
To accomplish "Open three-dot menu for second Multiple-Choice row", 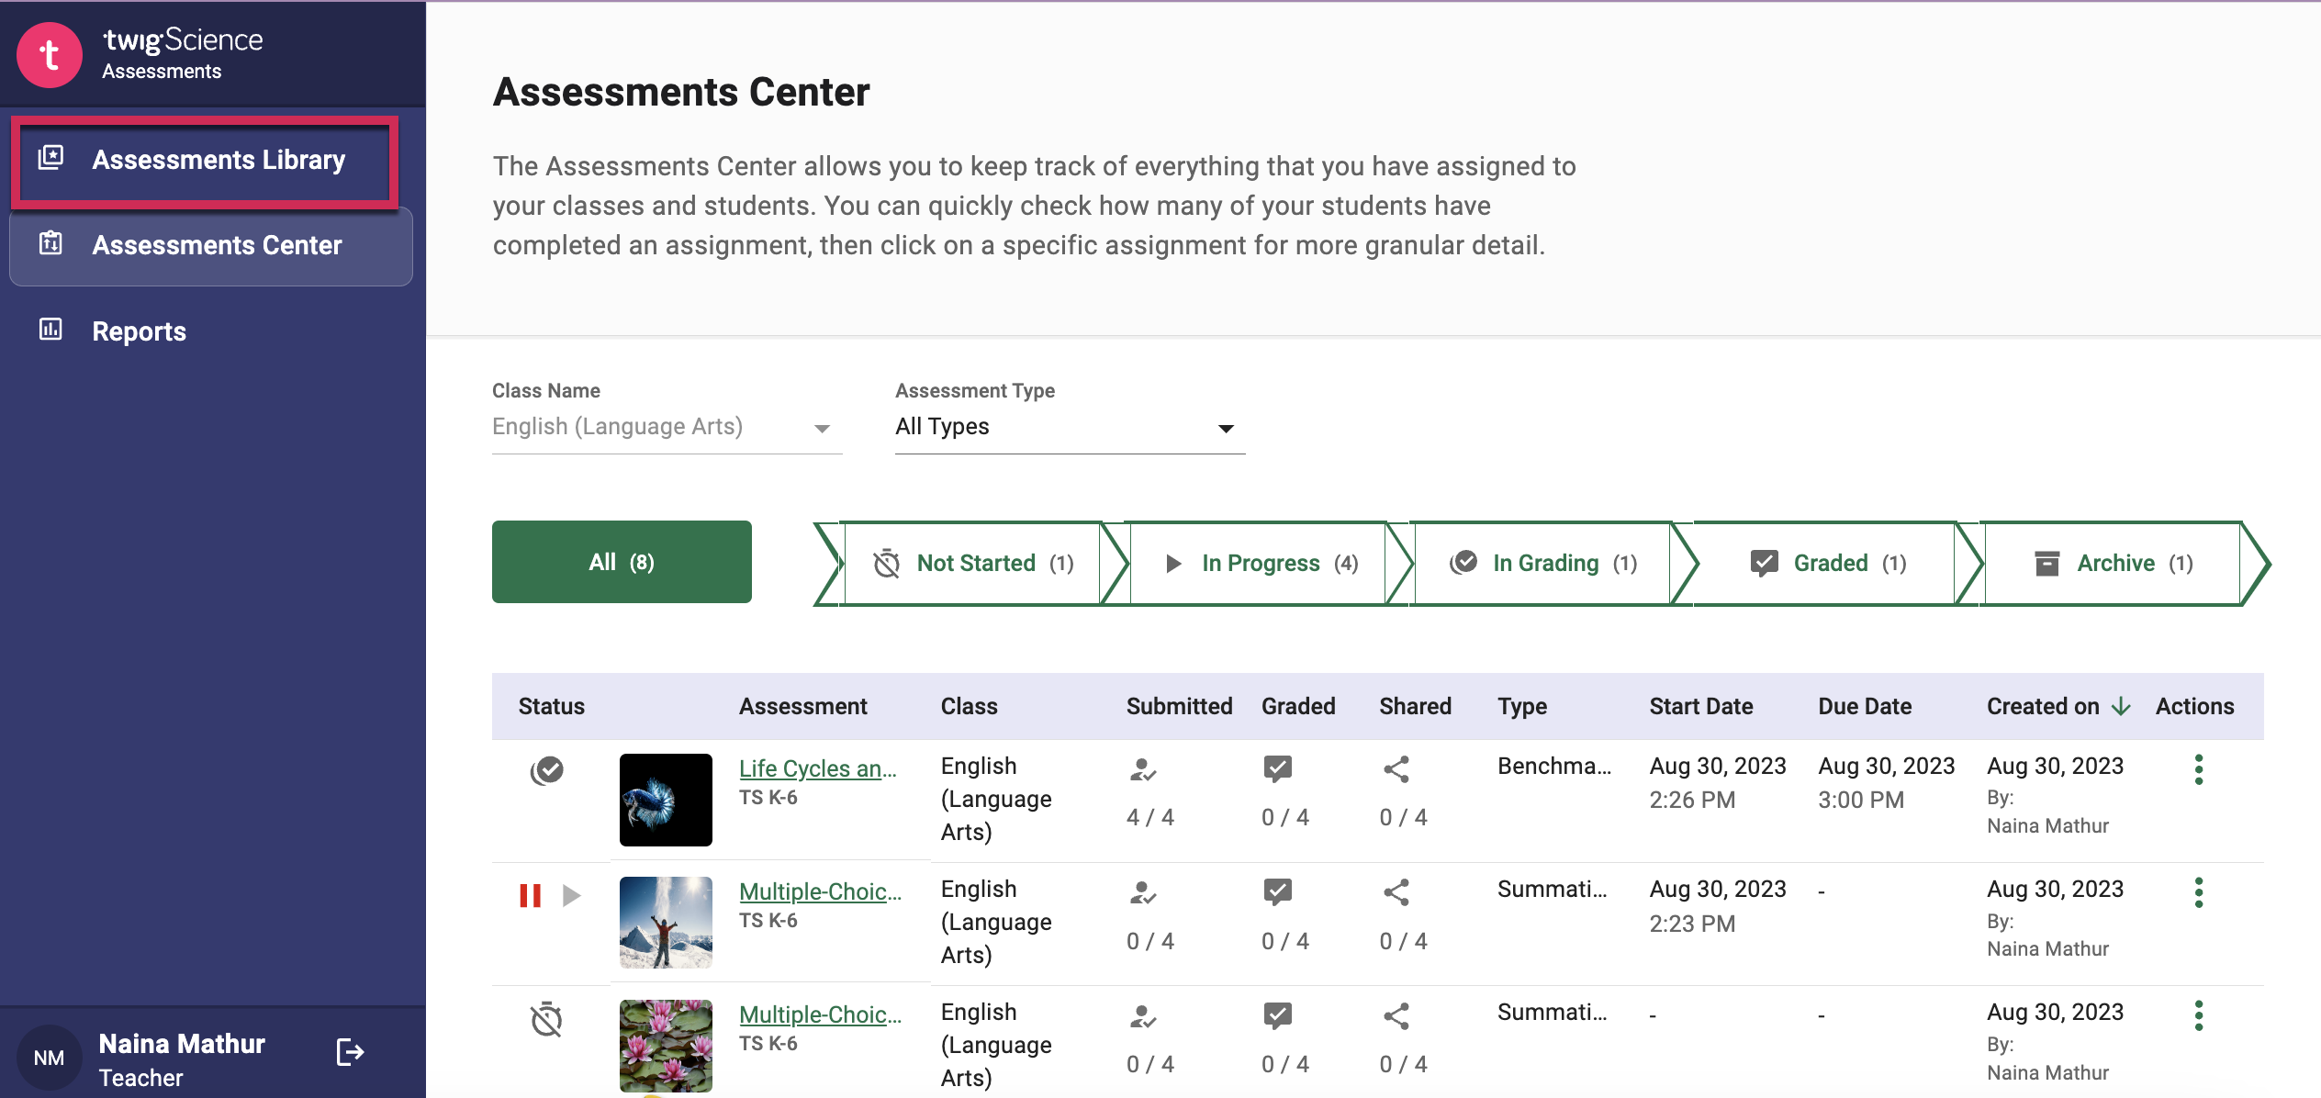I will [x=2198, y=1015].
